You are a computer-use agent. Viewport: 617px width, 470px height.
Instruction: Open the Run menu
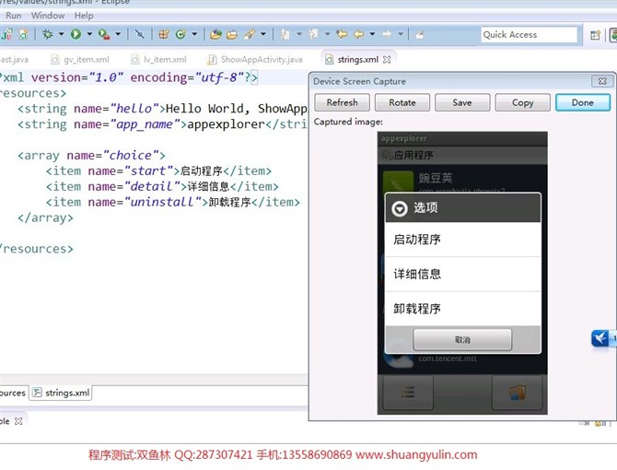[x=14, y=16]
